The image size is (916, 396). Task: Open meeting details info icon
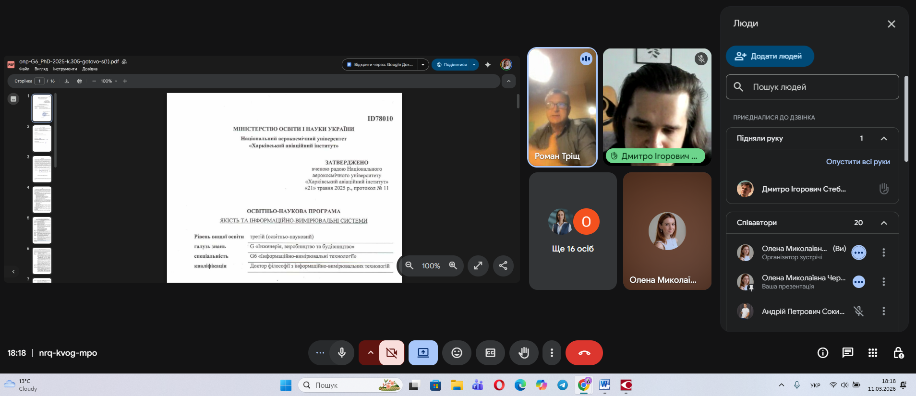(x=822, y=353)
